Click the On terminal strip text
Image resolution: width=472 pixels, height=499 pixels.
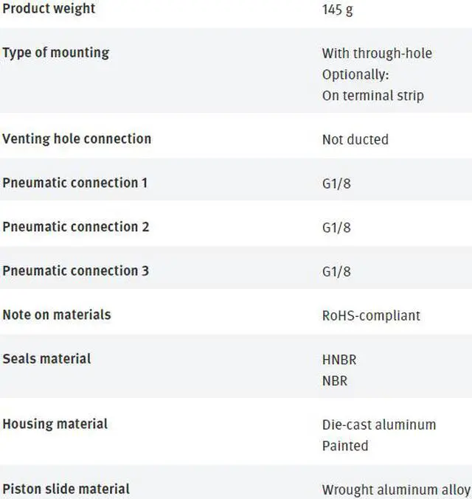pyautogui.click(x=372, y=95)
